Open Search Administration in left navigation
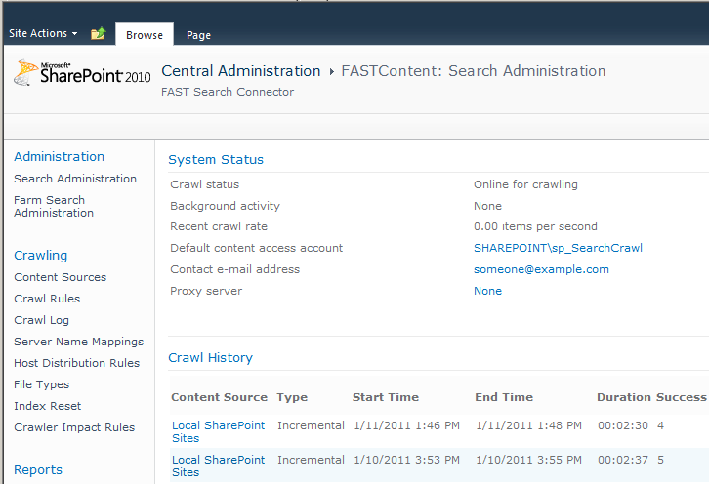The height and width of the screenshot is (484, 709). (x=75, y=179)
